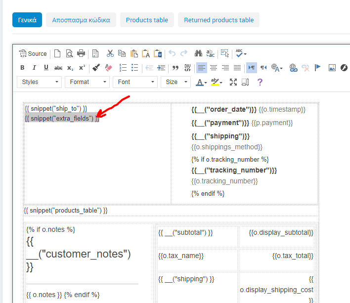Insert a numbered list
350x303 pixels.
(x=123, y=68)
